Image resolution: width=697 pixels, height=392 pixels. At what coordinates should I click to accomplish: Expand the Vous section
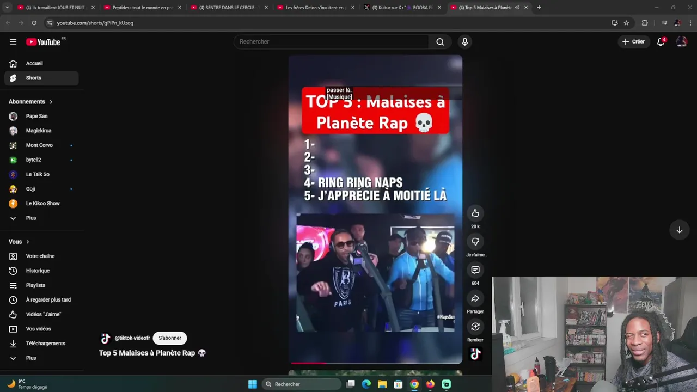[19, 242]
